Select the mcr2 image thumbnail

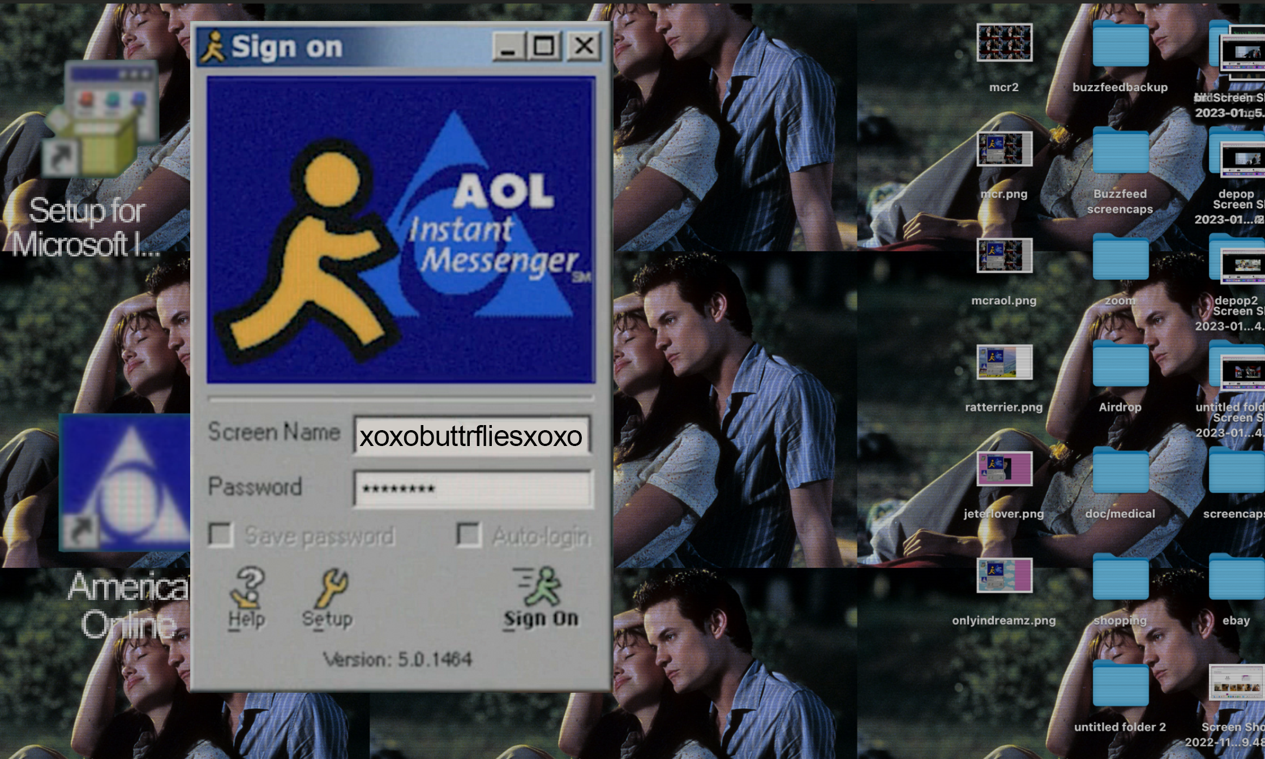[1004, 43]
